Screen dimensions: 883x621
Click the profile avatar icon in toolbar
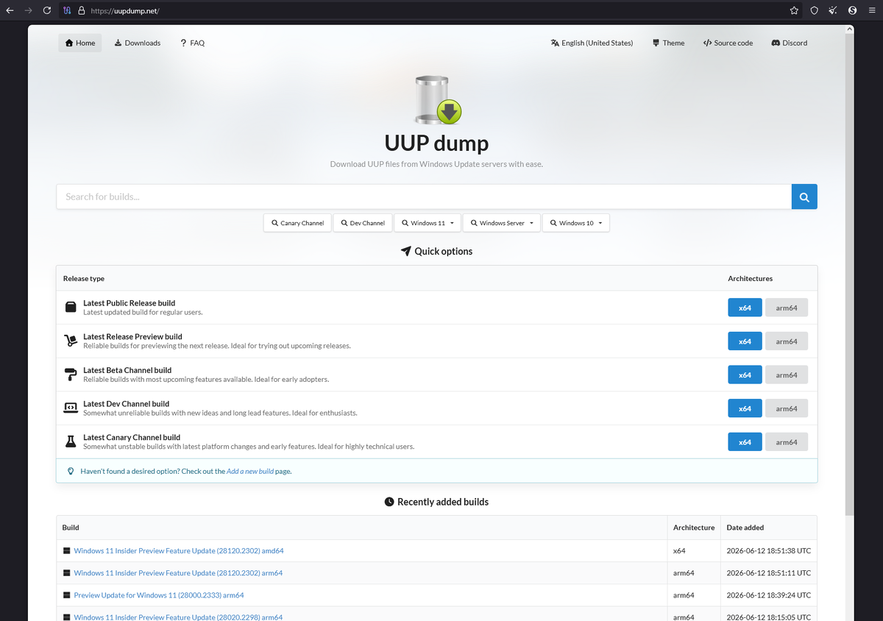852,11
